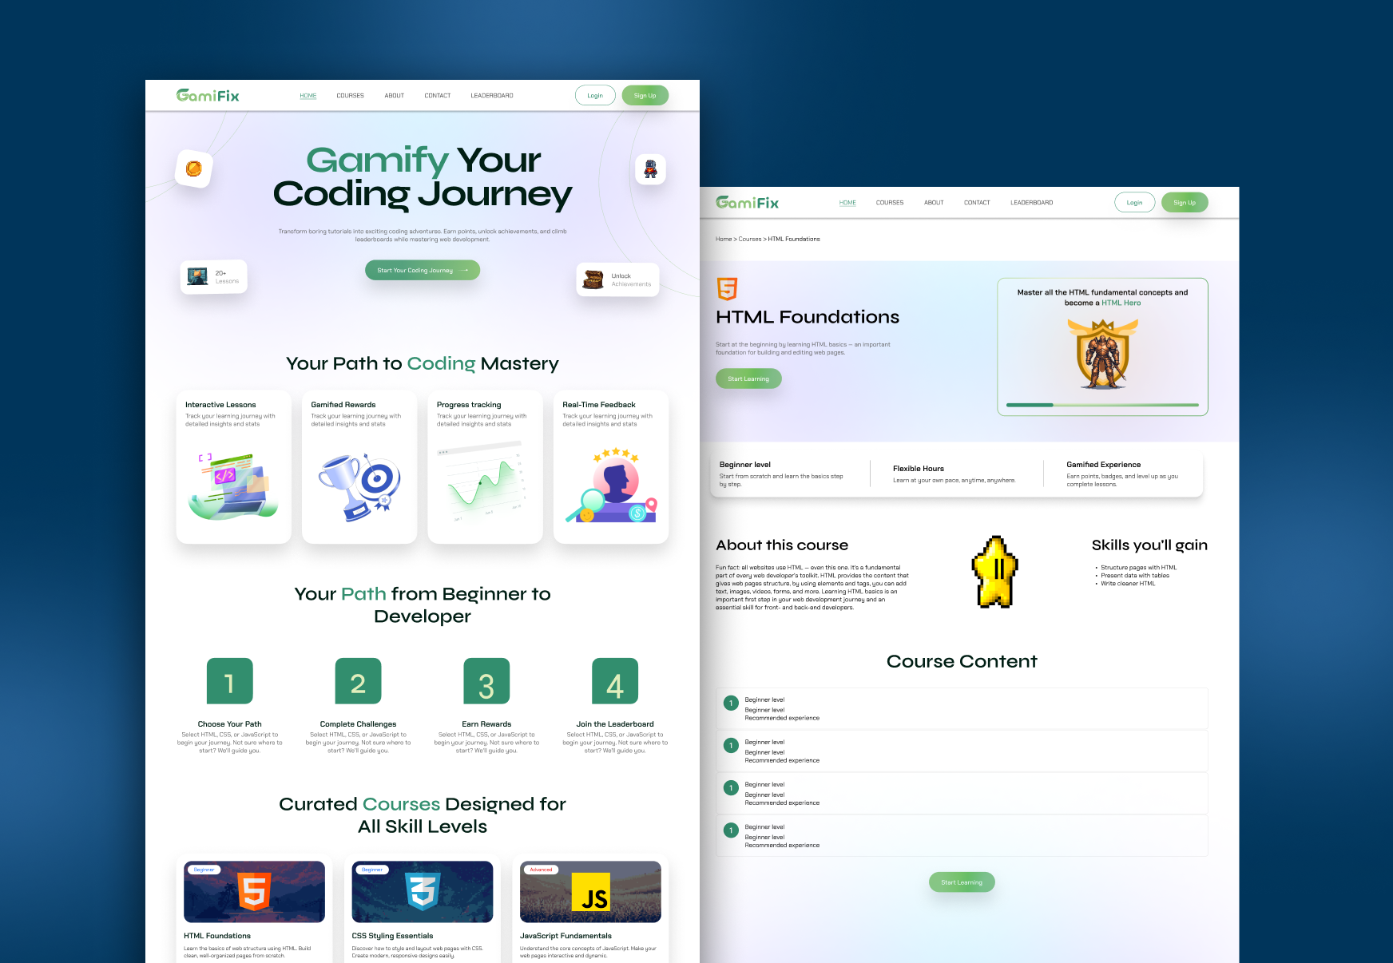Image resolution: width=1393 pixels, height=963 pixels.
Task: Click Start Learning below Course Content list
Action: [x=962, y=882]
